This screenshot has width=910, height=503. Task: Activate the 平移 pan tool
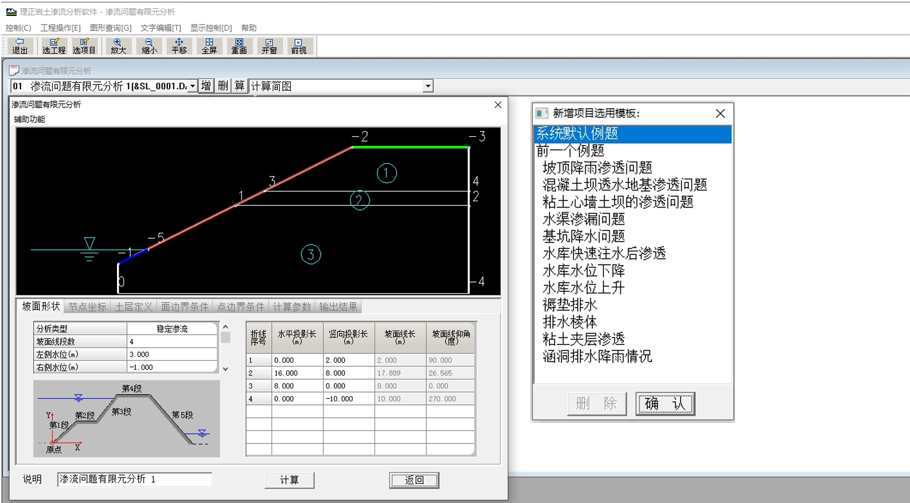coord(179,46)
